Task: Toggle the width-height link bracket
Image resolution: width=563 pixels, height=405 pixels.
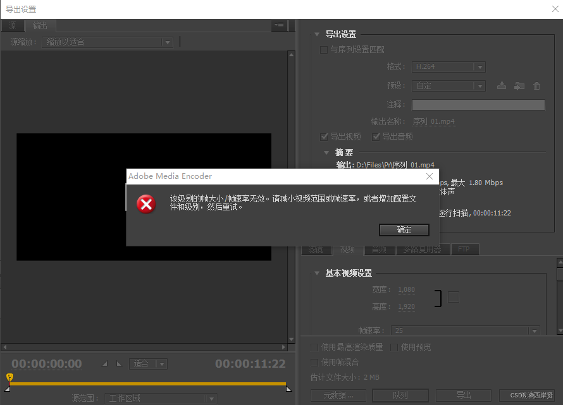Action: 438,298
